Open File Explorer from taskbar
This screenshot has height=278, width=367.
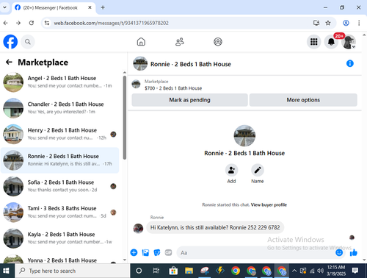pyautogui.click(x=189, y=271)
